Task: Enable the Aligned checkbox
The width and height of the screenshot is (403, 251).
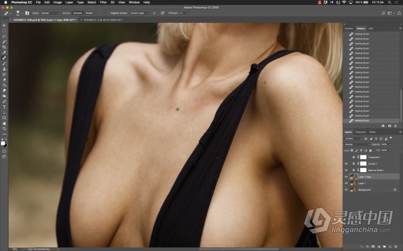Action: (109, 13)
